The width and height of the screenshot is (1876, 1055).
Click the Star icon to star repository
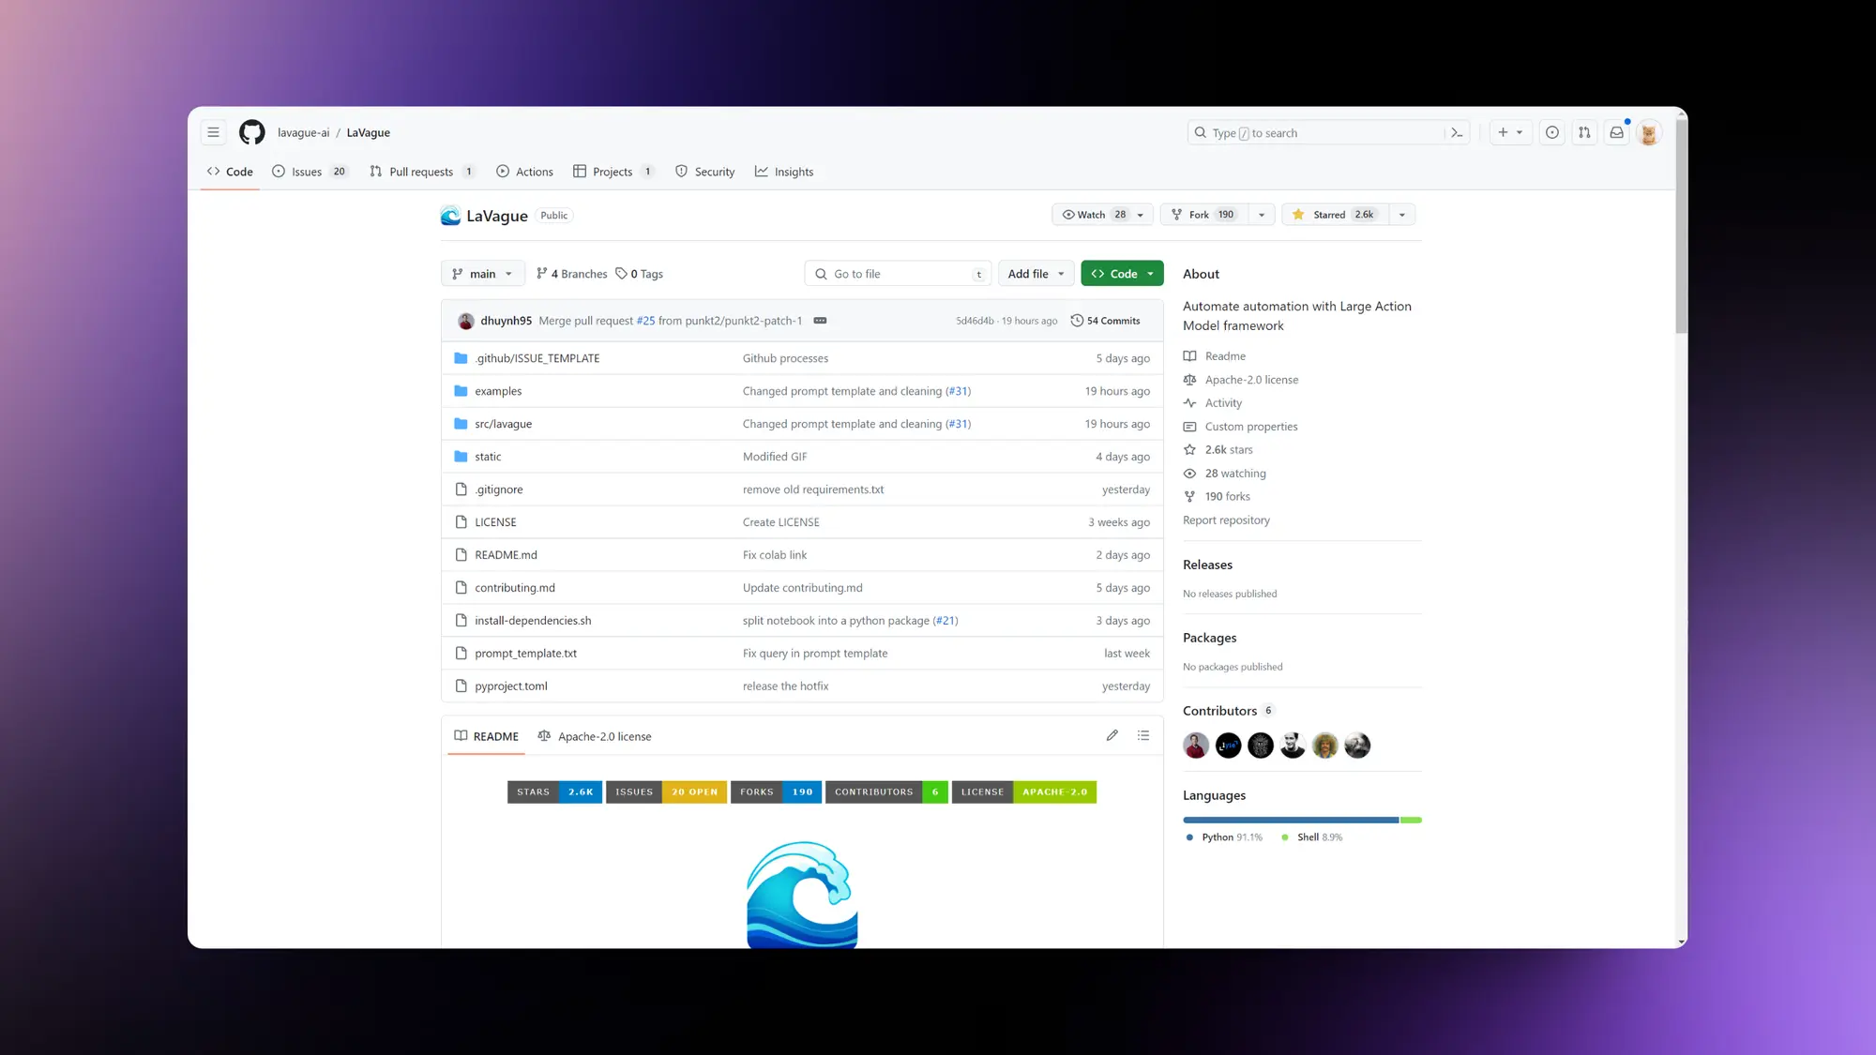1297,214
